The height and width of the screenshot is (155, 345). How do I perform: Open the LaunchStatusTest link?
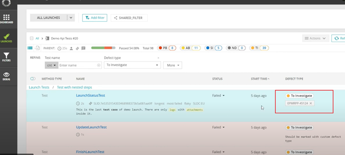(x=90, y=95)
